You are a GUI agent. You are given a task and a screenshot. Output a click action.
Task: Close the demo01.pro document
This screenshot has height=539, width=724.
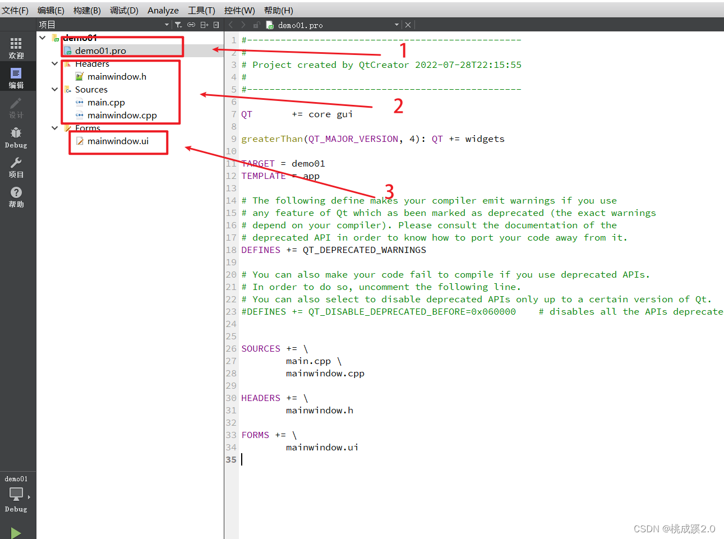[408, 25]
